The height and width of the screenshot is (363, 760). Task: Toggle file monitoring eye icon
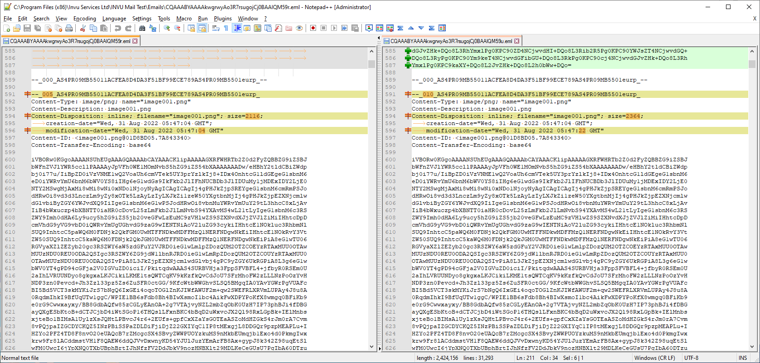coord(299,28)
